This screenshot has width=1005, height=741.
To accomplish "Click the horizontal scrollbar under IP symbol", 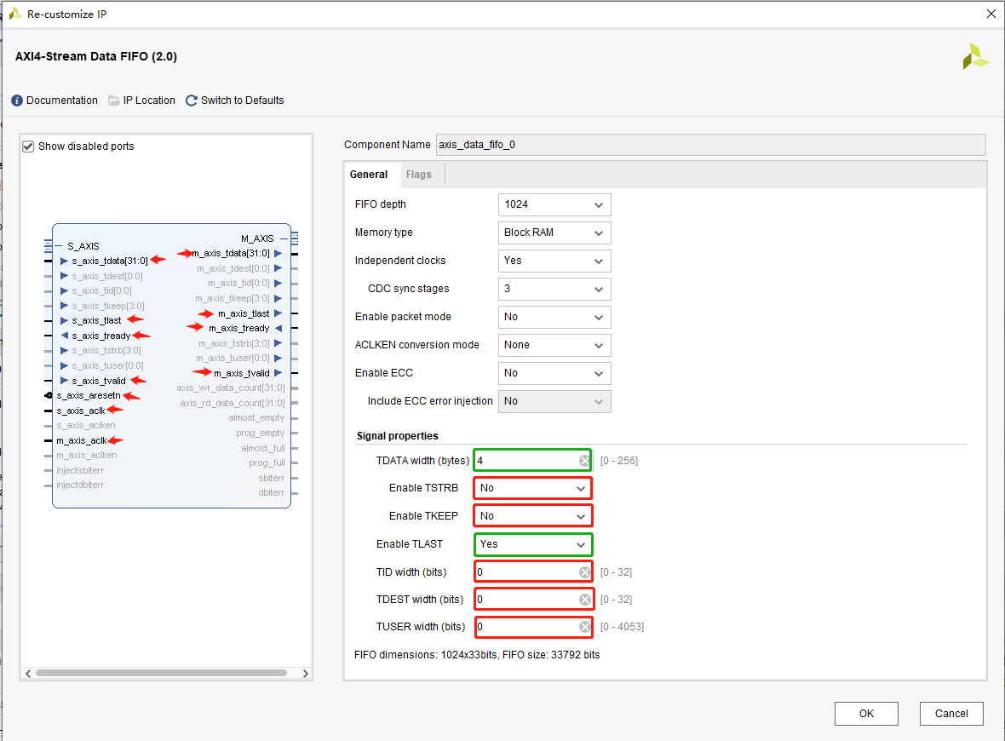I will pos(161,673).
